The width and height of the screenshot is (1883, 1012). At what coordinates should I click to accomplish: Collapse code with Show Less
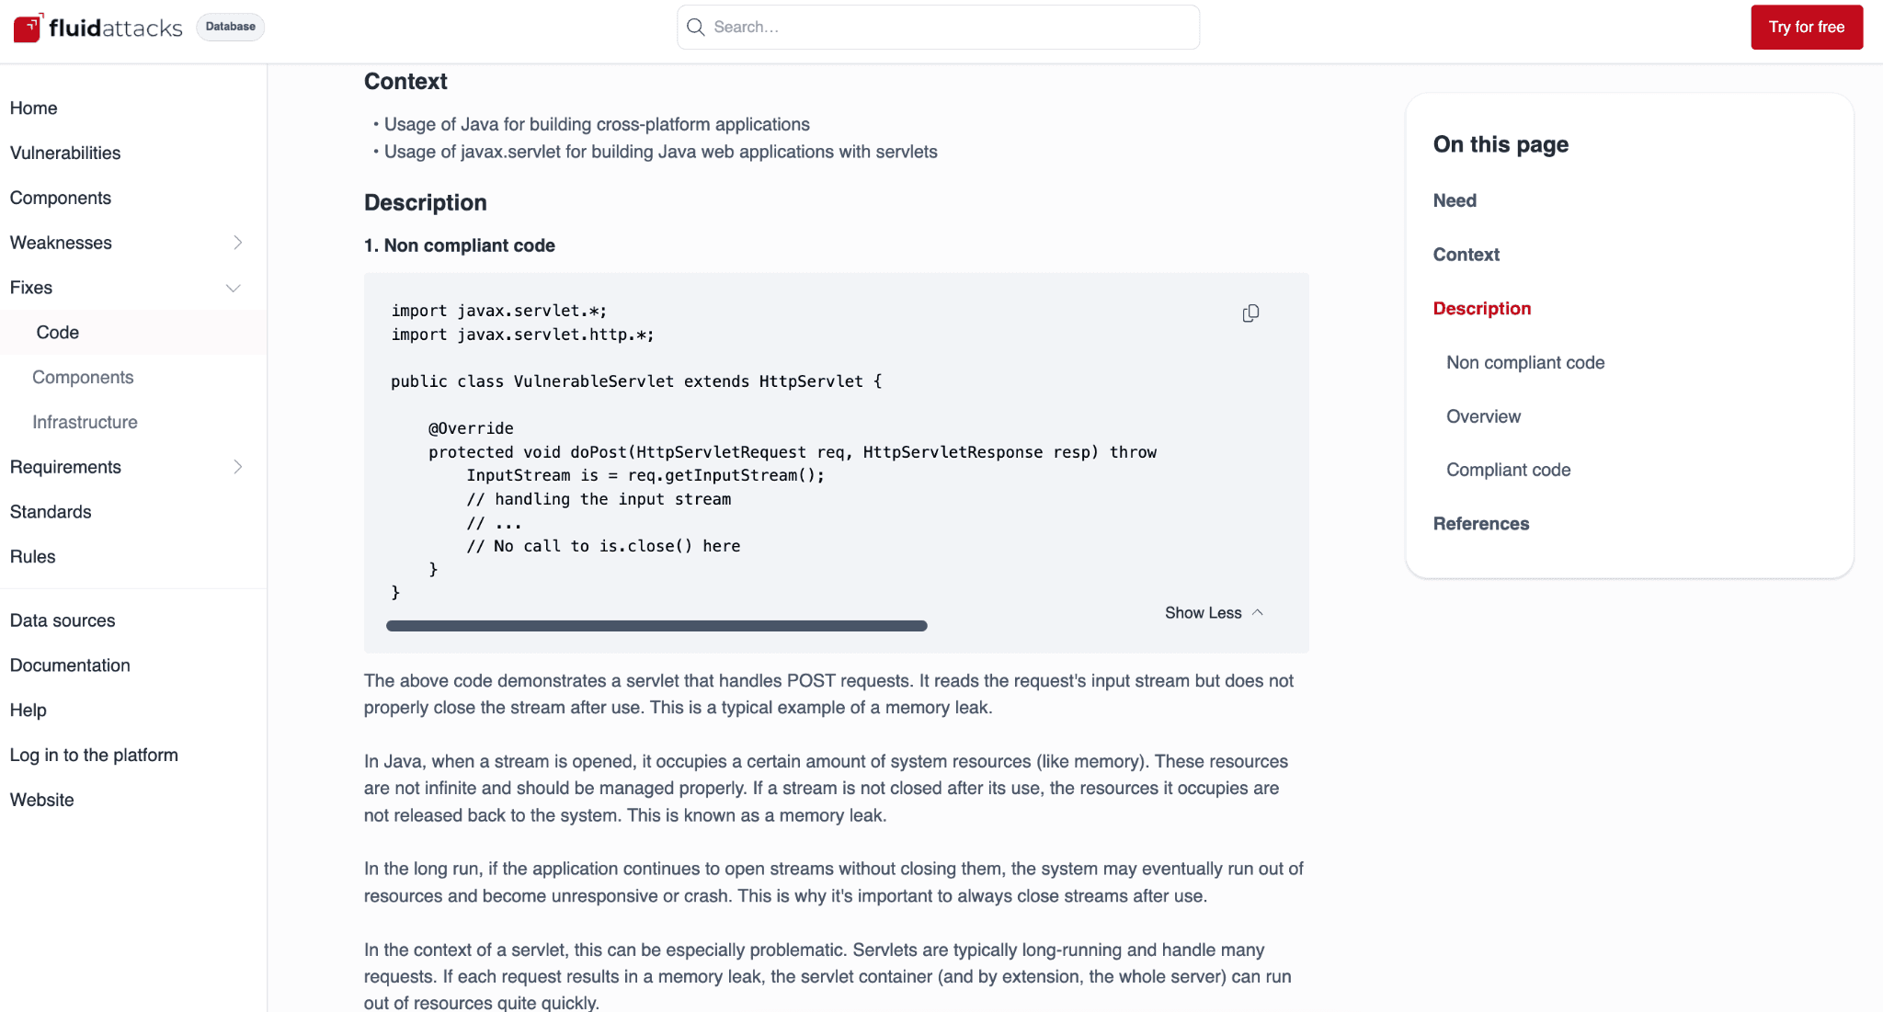pyautogui.click(x=1214, y=613)
